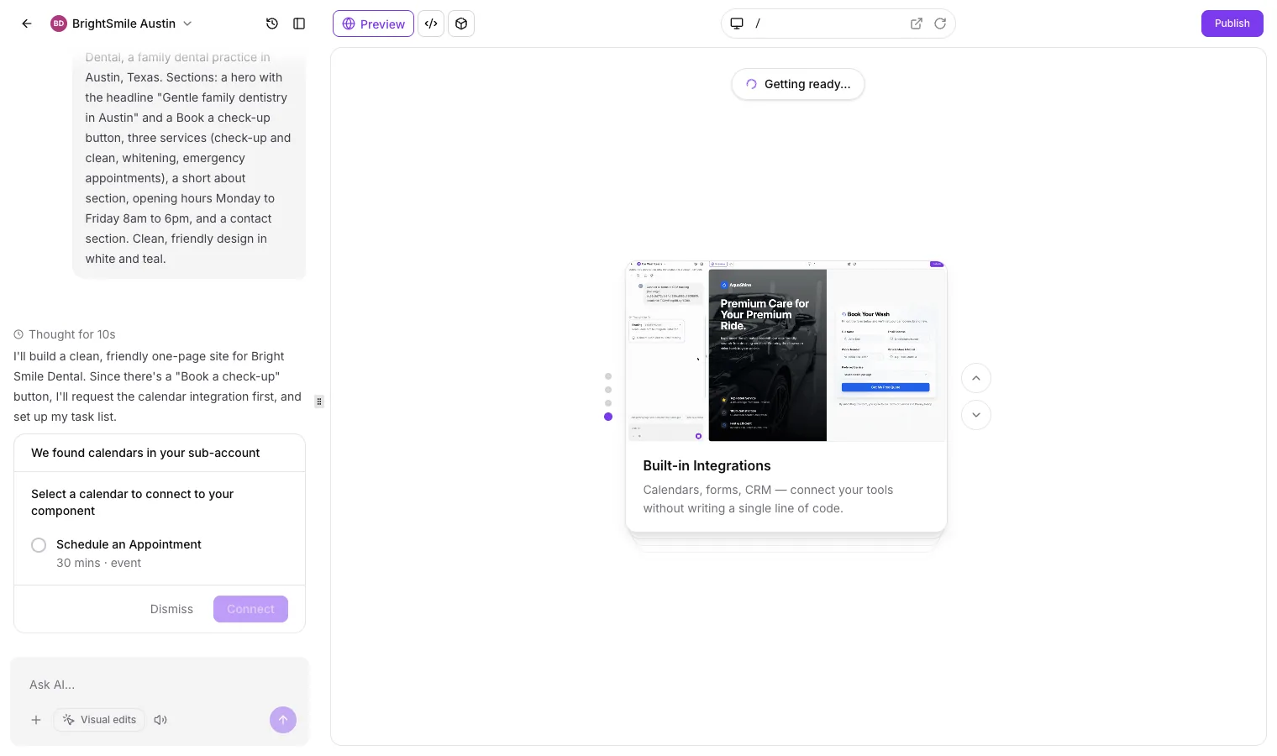
Task: Click the panel resize handle grip
Action: coord(319,402)
